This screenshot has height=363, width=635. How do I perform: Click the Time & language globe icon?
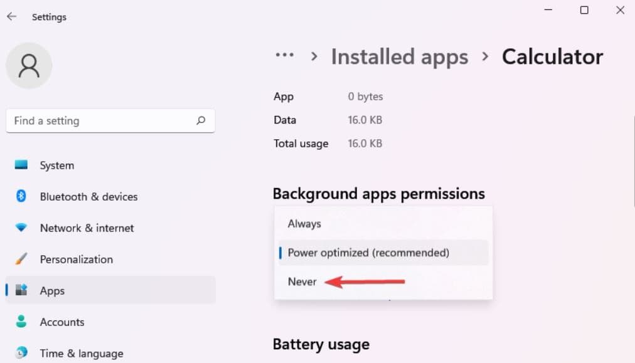click(x=21, y=353)
